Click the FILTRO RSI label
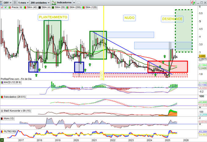Viewport: 207px width, 142px height. (x=10, y=131)
